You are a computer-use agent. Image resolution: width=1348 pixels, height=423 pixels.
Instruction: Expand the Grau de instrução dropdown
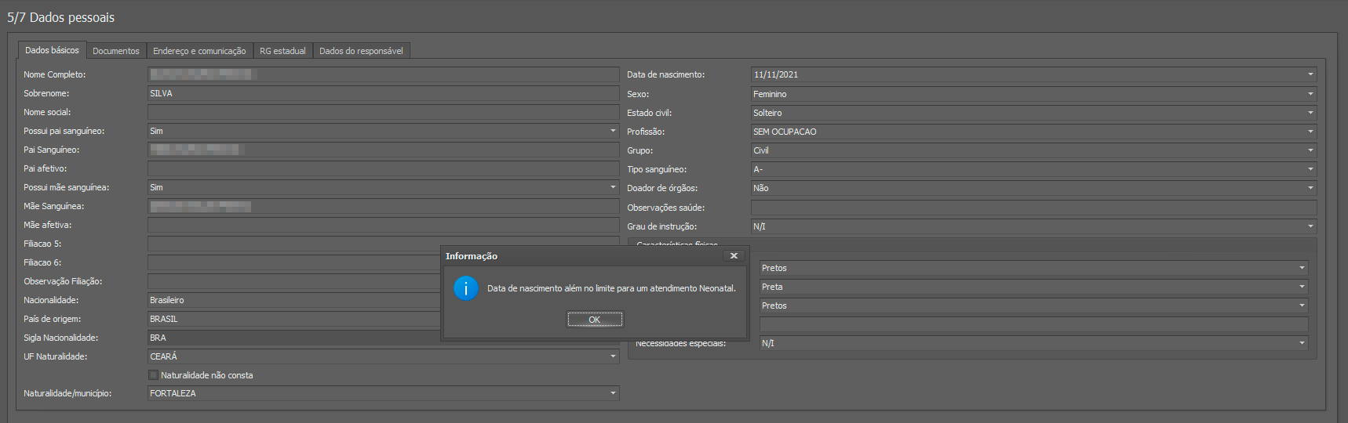pos(1310,226)
